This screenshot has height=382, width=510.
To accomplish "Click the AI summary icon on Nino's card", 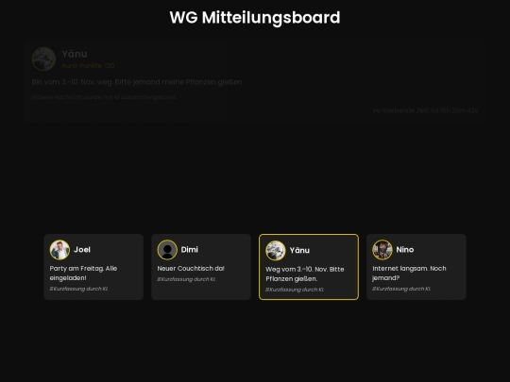I will [x=374, y=289].
